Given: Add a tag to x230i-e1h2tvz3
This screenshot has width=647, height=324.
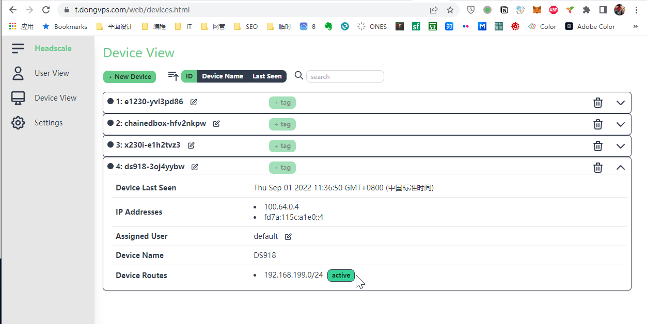Looking at the screenshot, I should [282, 146].
